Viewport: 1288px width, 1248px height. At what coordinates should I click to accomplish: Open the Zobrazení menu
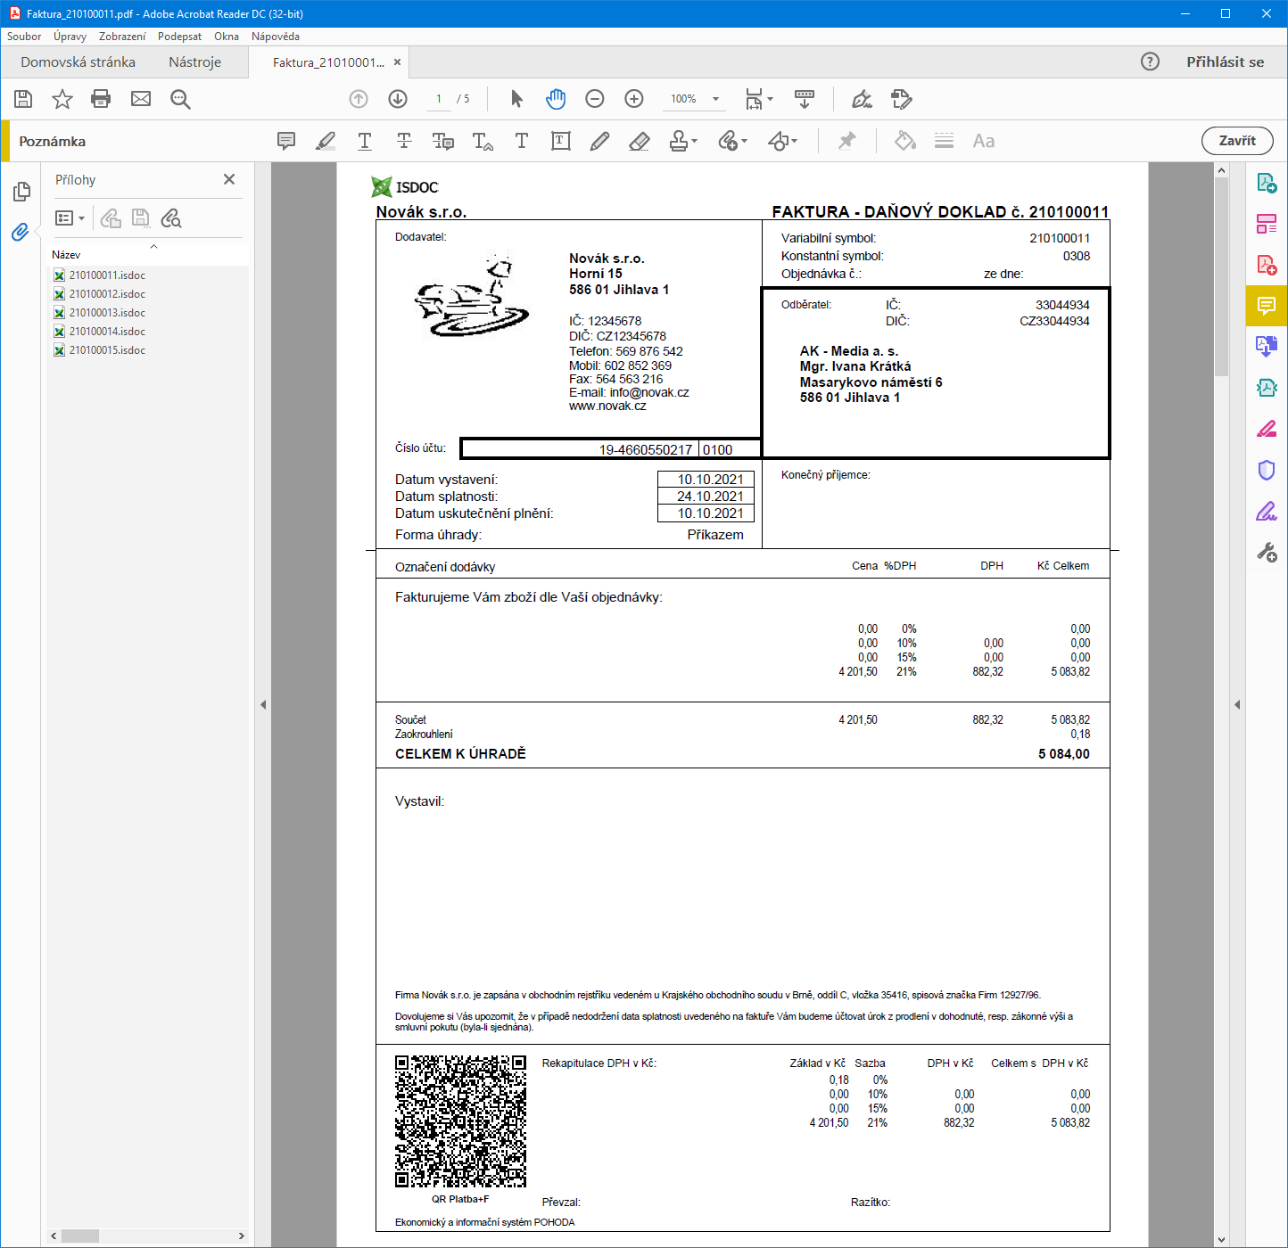[x=122, y=37]
